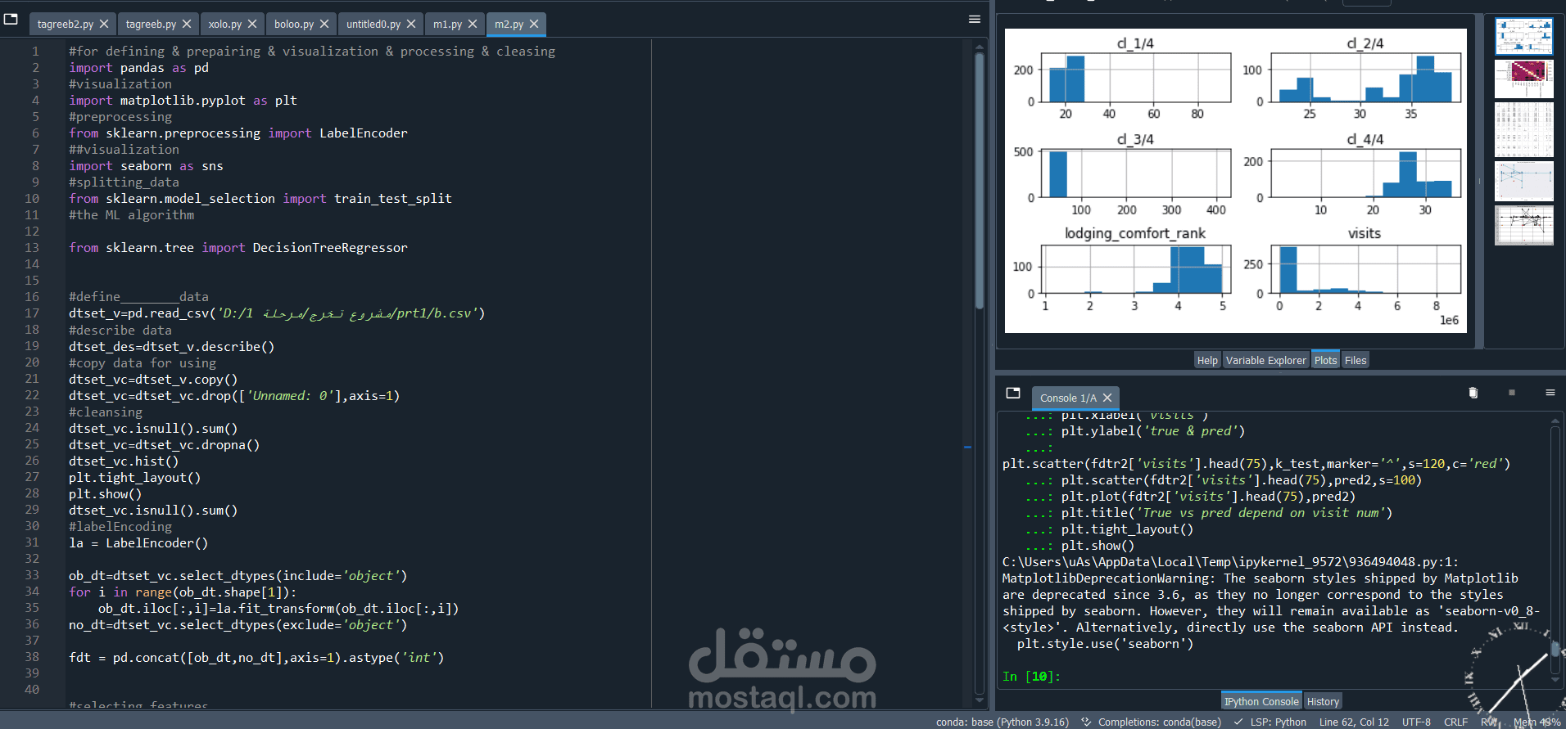Select the Plots pane tab
The height and width of the screenshot is (729, 1566).
point(1325,360)
